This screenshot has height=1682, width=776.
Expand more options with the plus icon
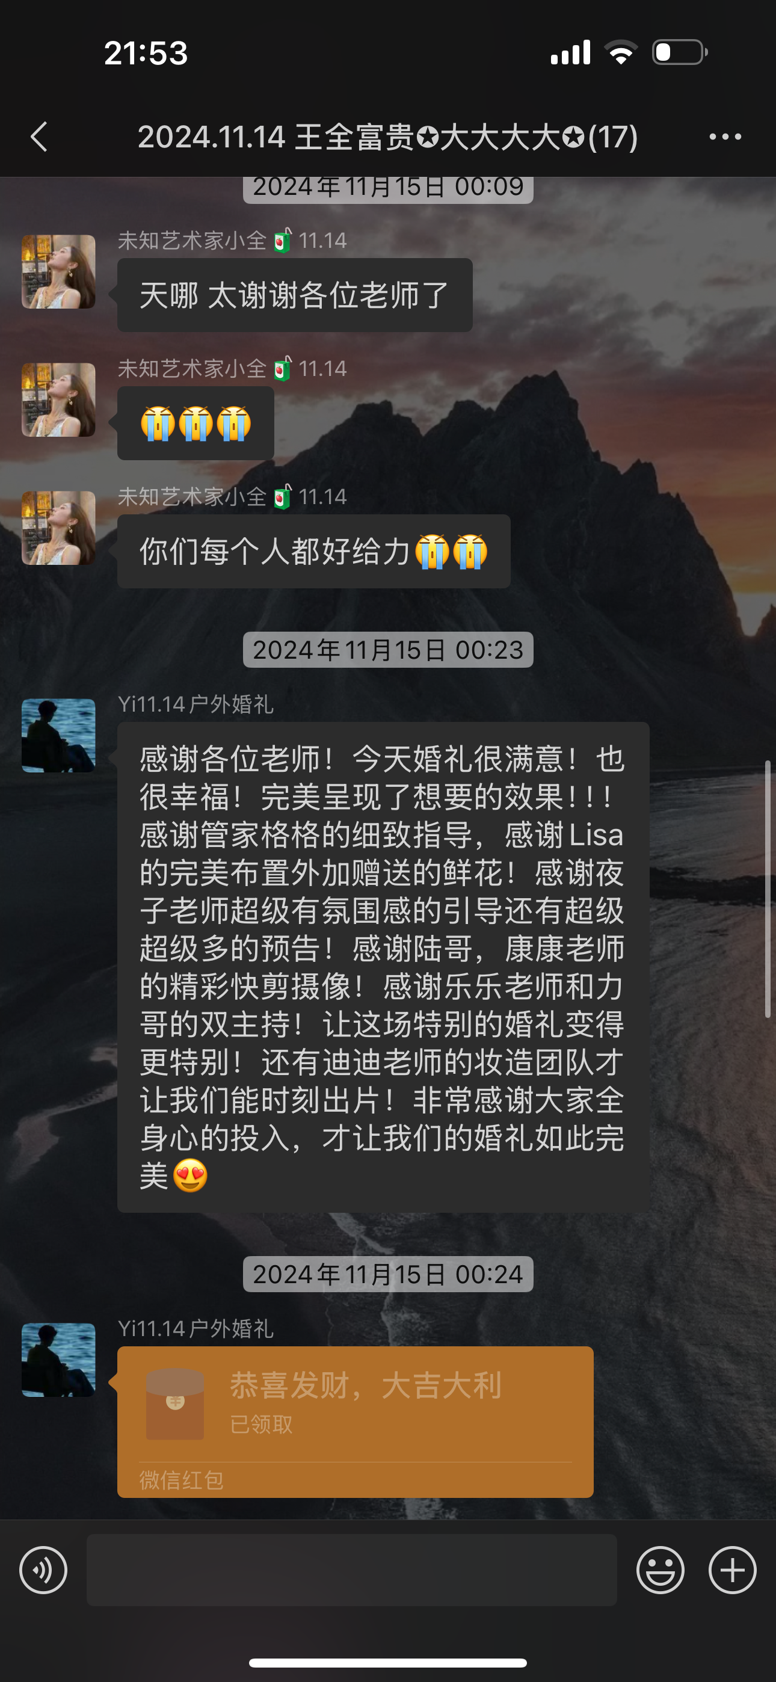click(732, 1570)
